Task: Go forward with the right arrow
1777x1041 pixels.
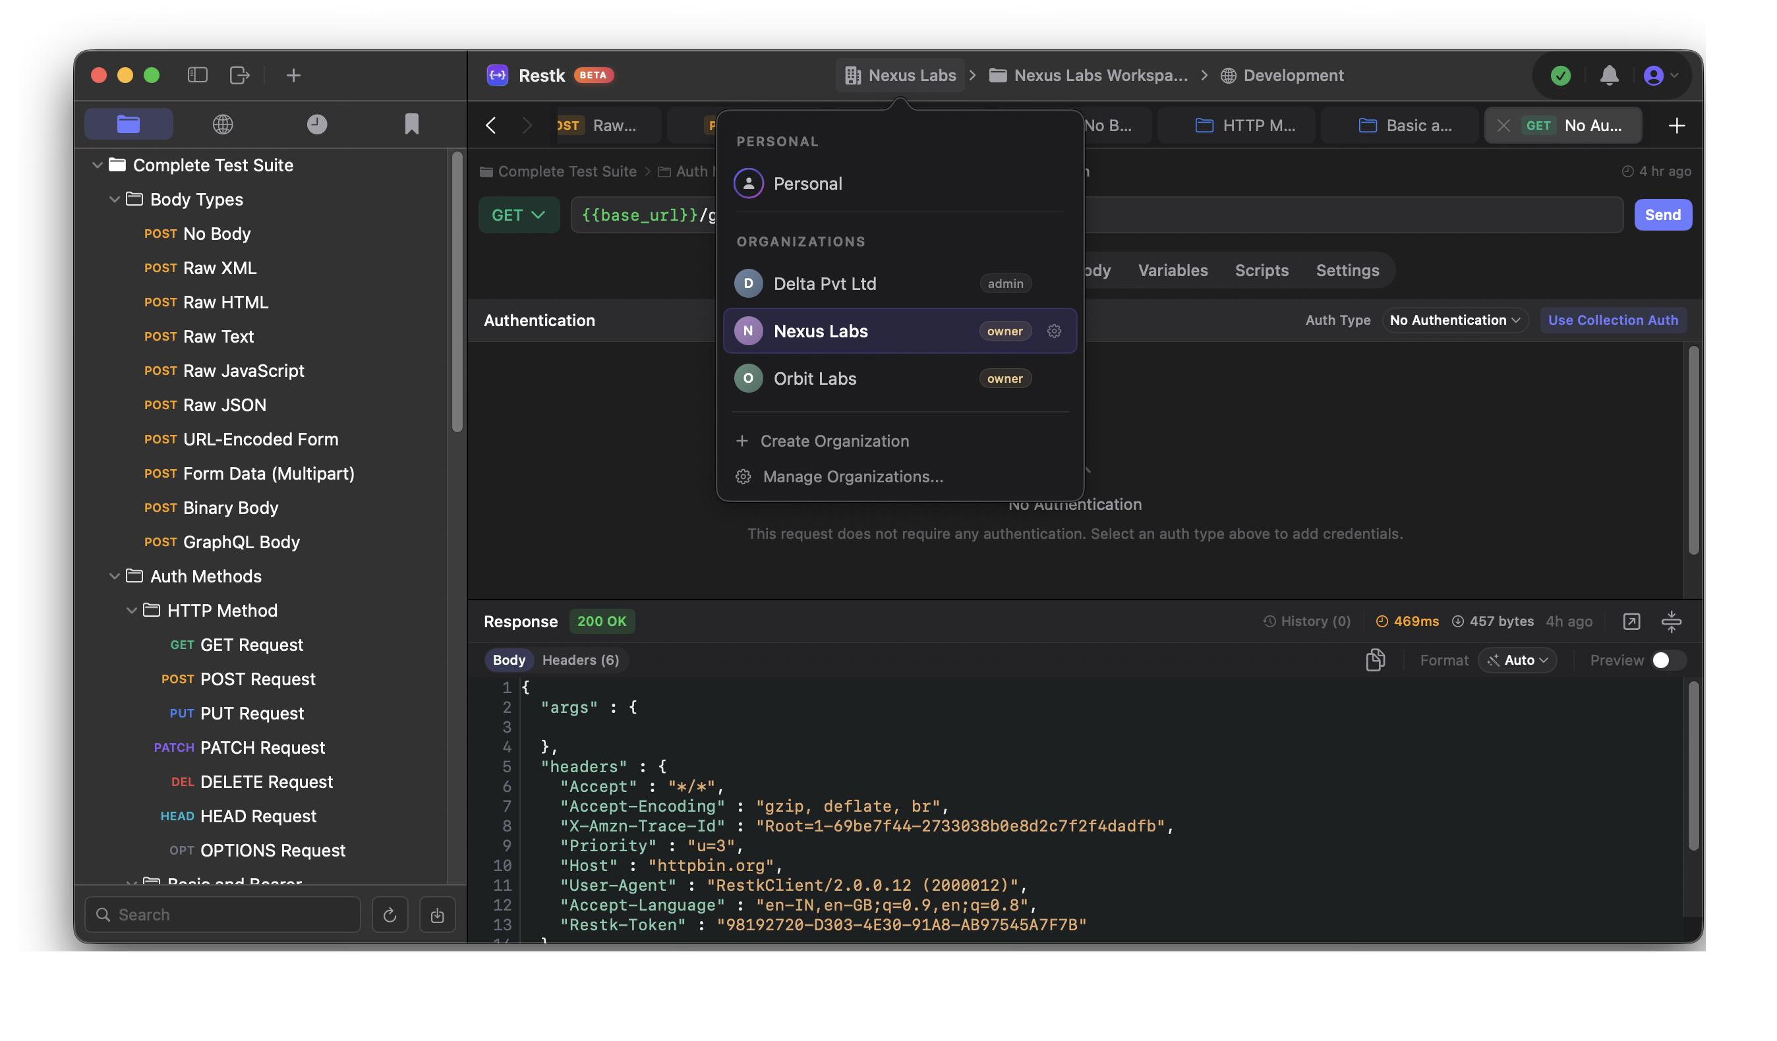Action: pyautogui.click(x=527, y=125)
